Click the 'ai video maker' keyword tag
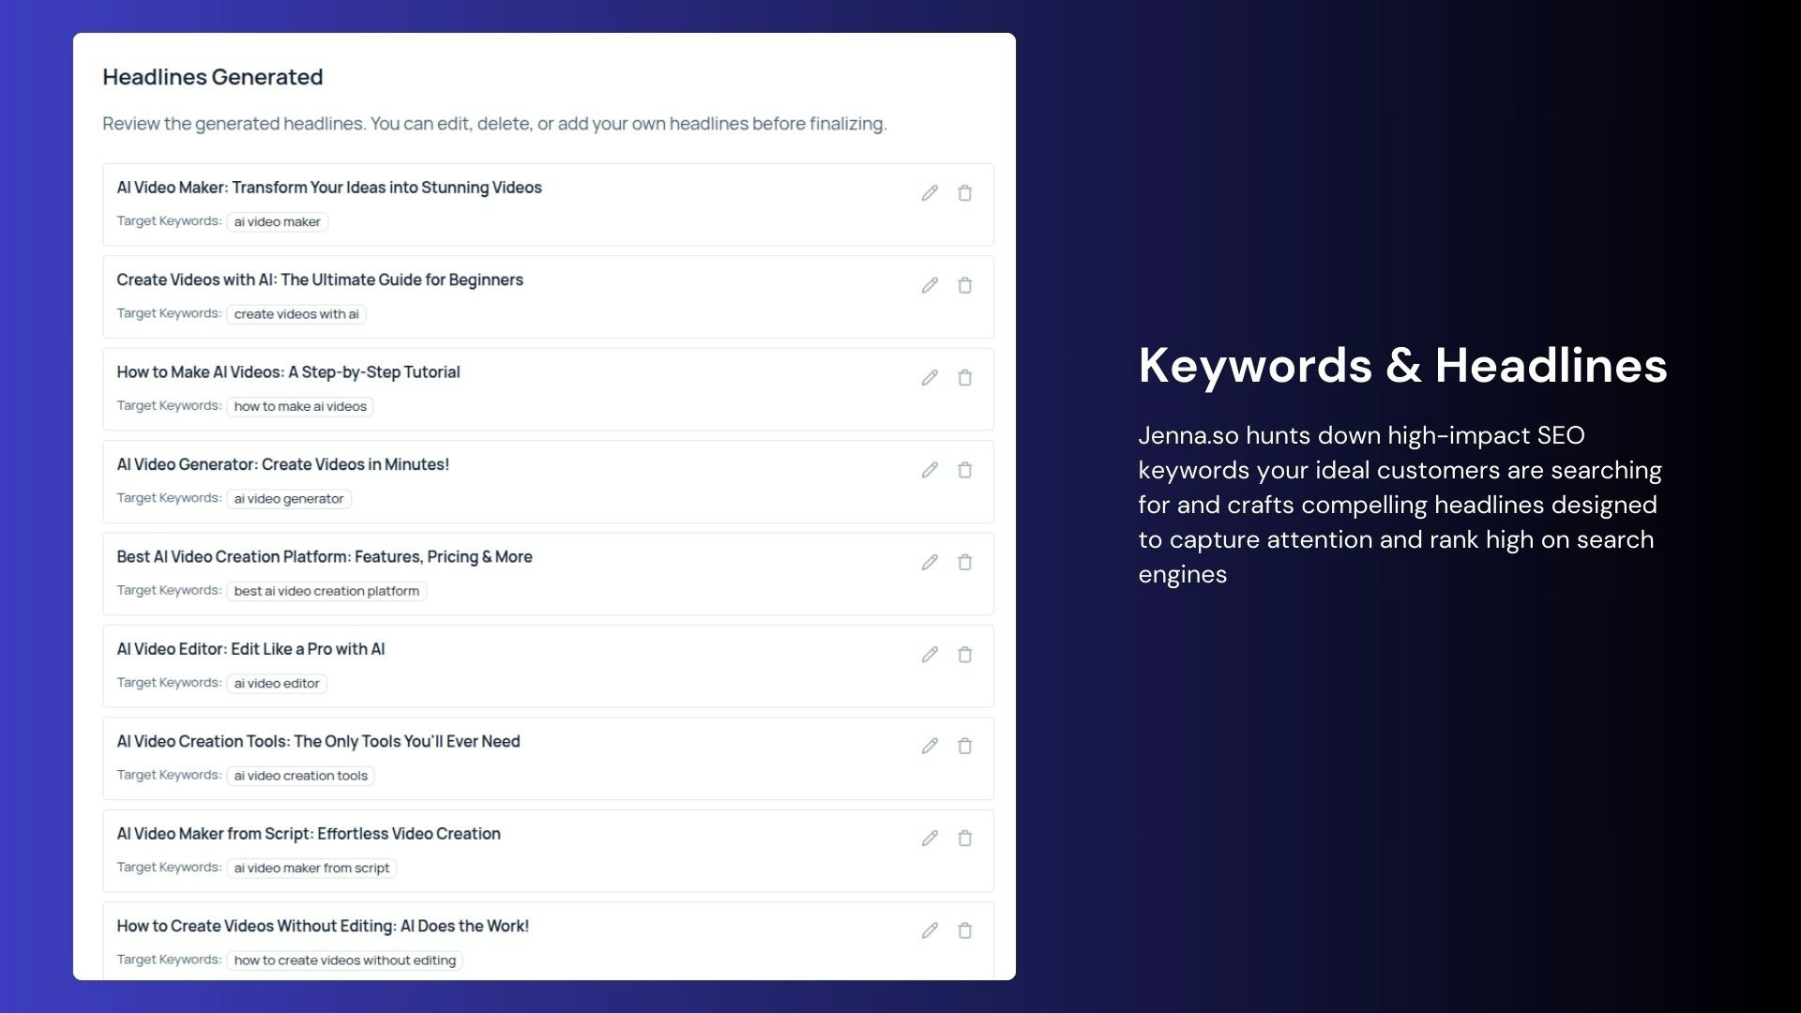The image size is (1801, 1013). coord(277,222)
